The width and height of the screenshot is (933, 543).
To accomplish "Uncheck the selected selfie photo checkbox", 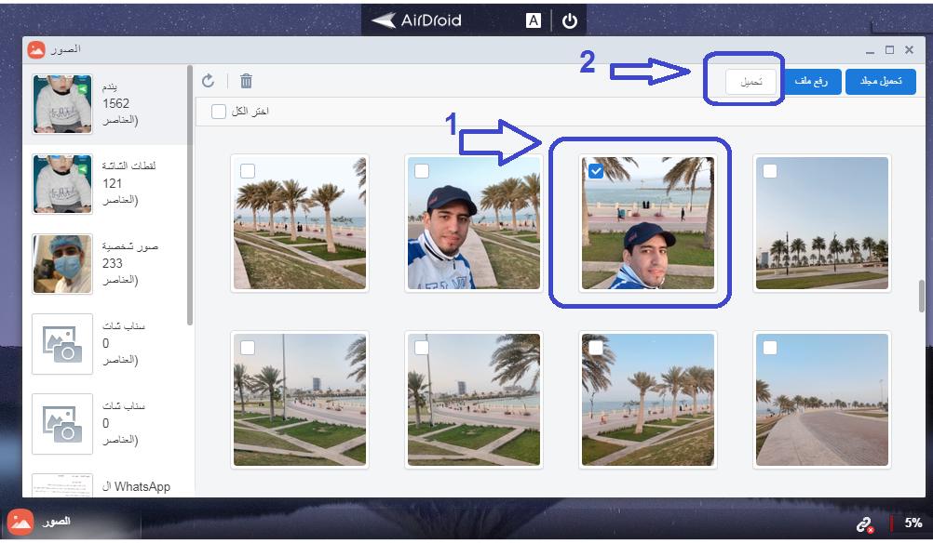I will point(596,171).
